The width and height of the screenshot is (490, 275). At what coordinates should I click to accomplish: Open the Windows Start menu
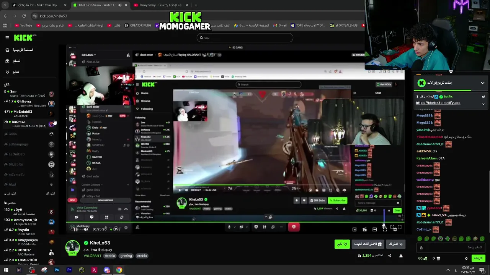point(6,270)
